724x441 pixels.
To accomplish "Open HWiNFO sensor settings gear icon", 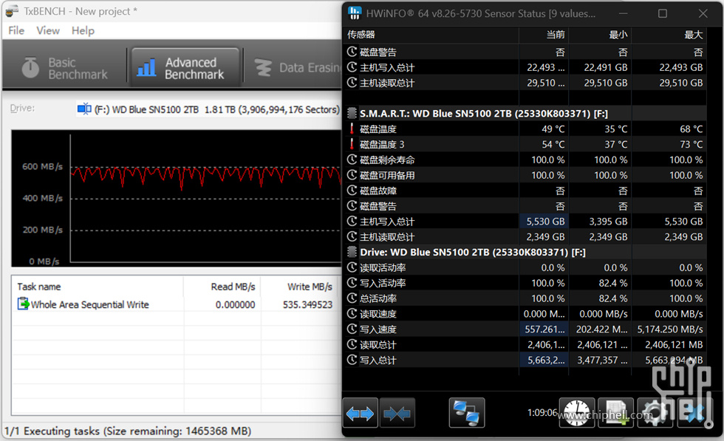I will [654, 413].
